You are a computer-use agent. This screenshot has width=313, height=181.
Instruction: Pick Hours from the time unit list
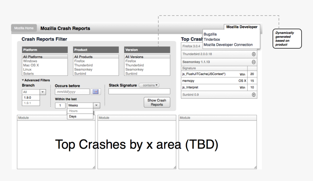tap(80, 111)
